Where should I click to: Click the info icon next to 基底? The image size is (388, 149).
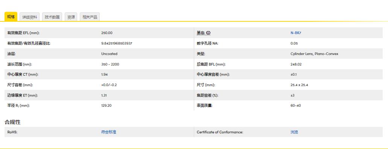click(208, 33)
